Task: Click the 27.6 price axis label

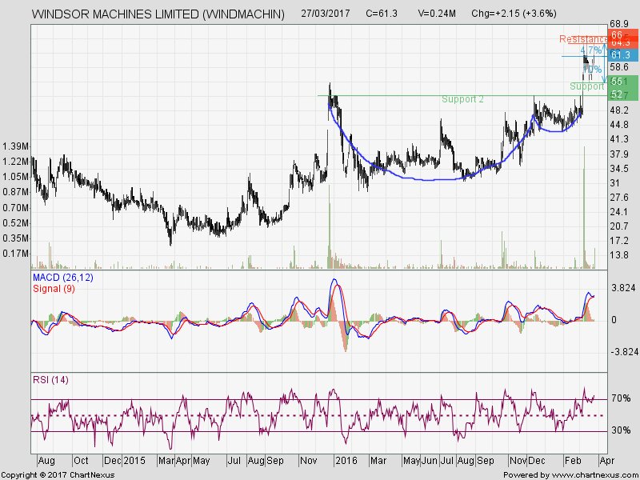Action: (619, 198)
